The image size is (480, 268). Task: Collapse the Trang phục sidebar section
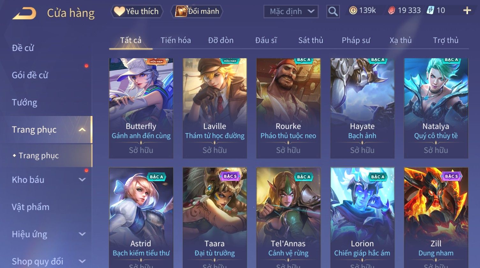82,130
